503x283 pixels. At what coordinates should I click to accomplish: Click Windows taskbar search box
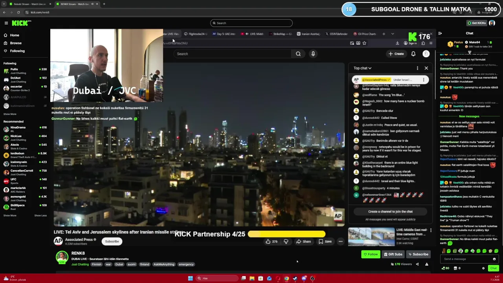(217, 279)
